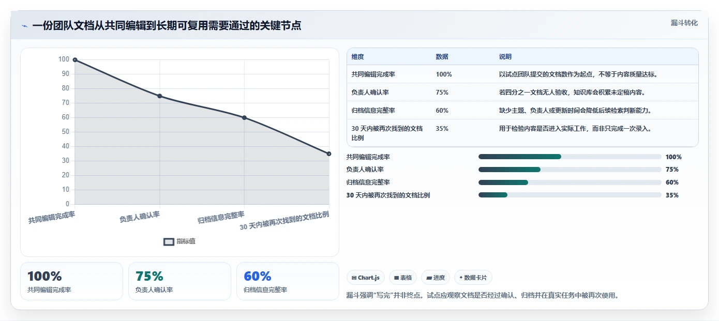Click the 进度 tag

(436, 278)
